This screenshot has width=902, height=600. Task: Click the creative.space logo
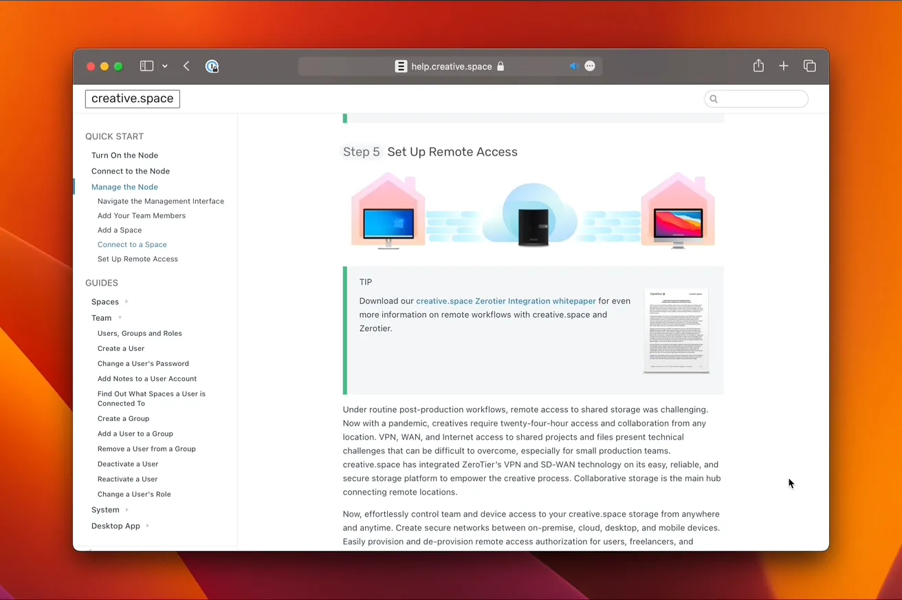133,98
